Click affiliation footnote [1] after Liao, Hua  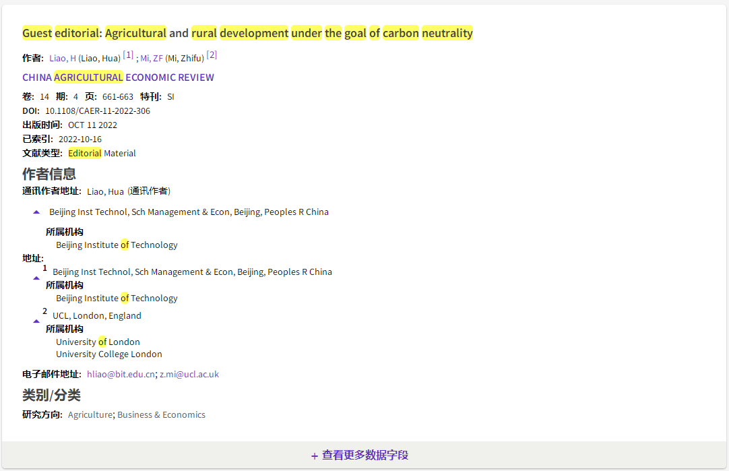pyautogui.click(x=128, y=55)
